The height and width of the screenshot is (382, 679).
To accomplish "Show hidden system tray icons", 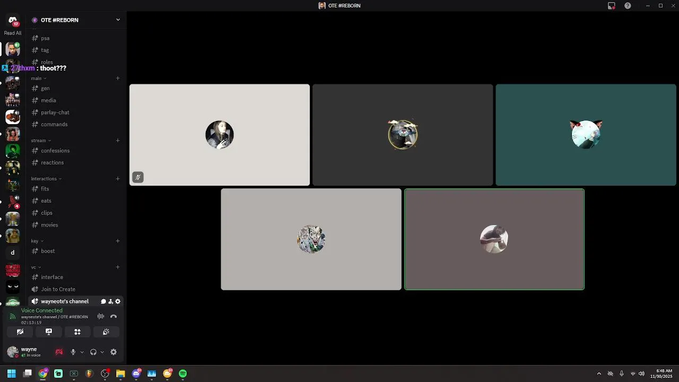I will tap(599, 374).
